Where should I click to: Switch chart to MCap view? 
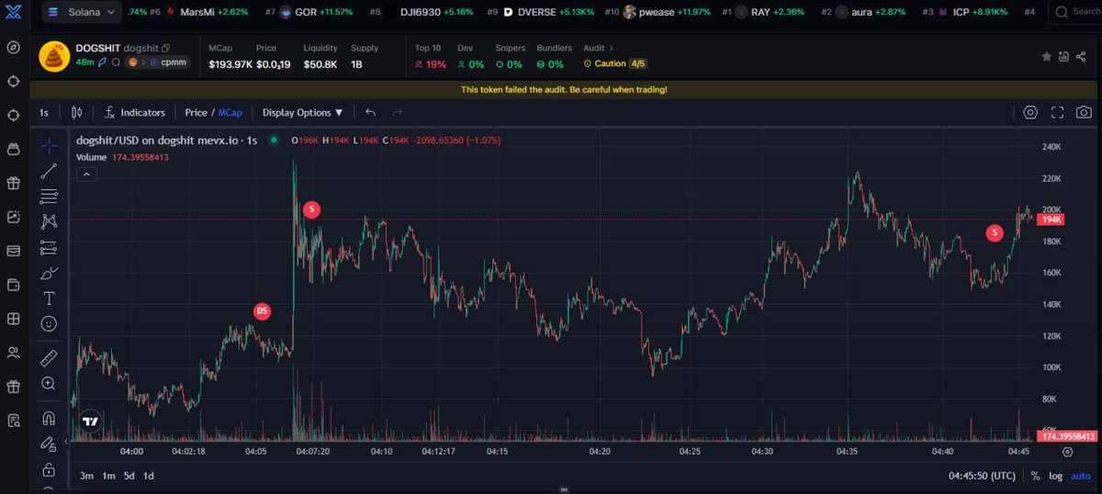click(231, 112)
